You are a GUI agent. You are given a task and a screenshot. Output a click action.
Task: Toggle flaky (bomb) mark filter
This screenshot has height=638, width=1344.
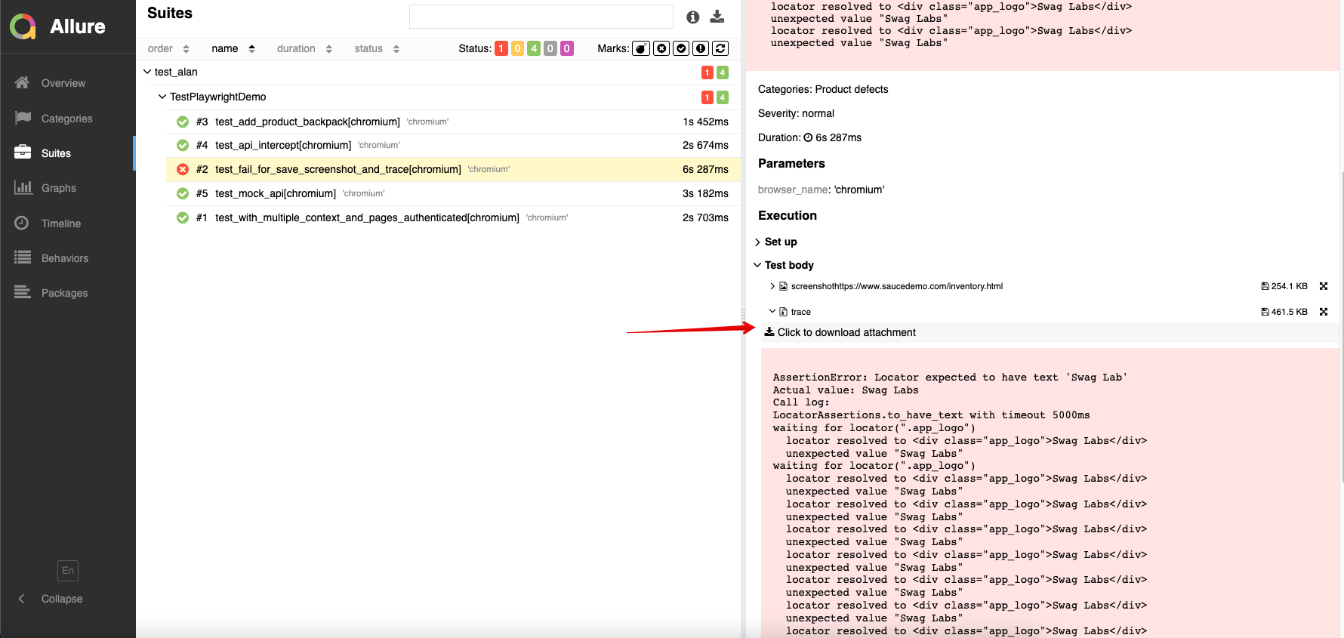[641, 48]
